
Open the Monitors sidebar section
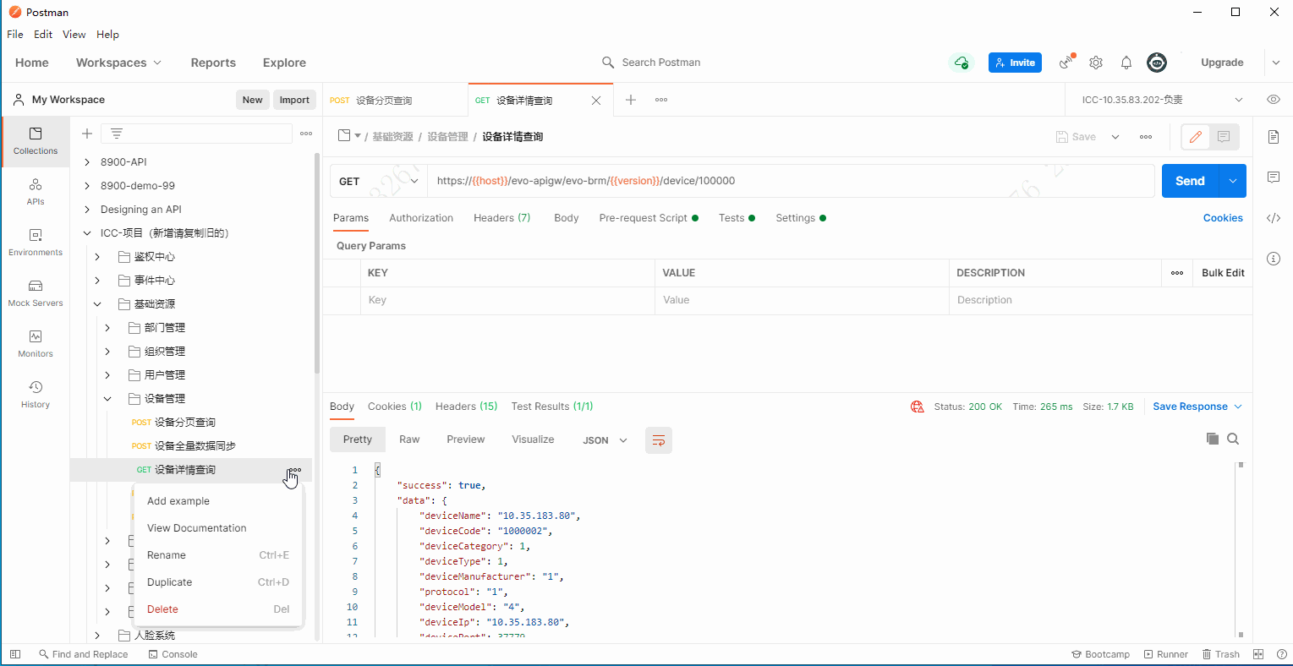tap(36, 343)
